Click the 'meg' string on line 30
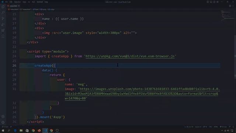Viewport: 236px width, 133px height. [81, 84]
